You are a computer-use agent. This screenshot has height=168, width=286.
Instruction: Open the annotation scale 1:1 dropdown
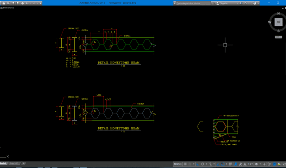[x=250, y=164]
